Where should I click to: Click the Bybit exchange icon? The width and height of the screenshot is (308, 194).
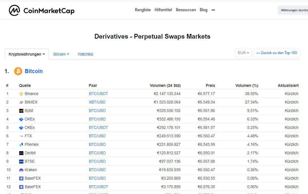[x=21, y=111]
